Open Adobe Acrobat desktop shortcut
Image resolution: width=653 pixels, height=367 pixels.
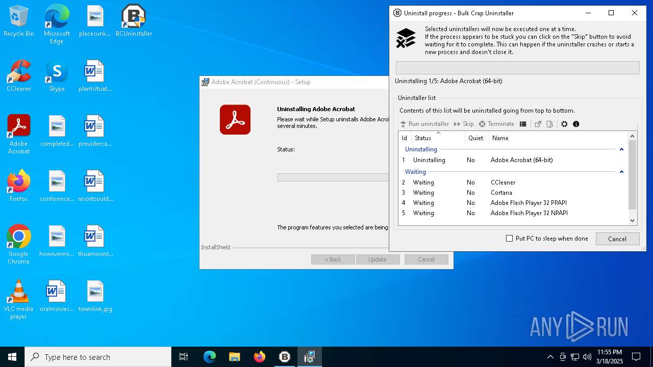(x=19, y=135)
